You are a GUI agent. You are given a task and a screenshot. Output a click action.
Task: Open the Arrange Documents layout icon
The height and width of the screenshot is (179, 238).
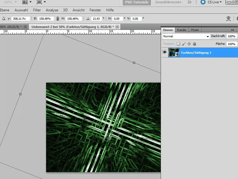tap(25, 2)
